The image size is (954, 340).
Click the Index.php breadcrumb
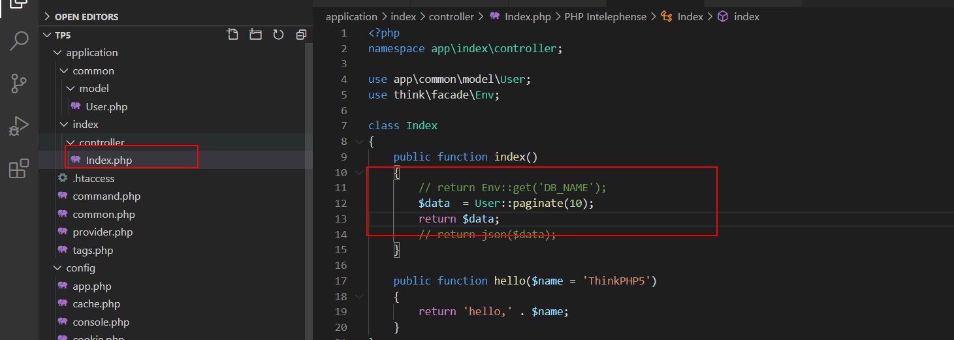pyautogui.click(x=520, y=17)
